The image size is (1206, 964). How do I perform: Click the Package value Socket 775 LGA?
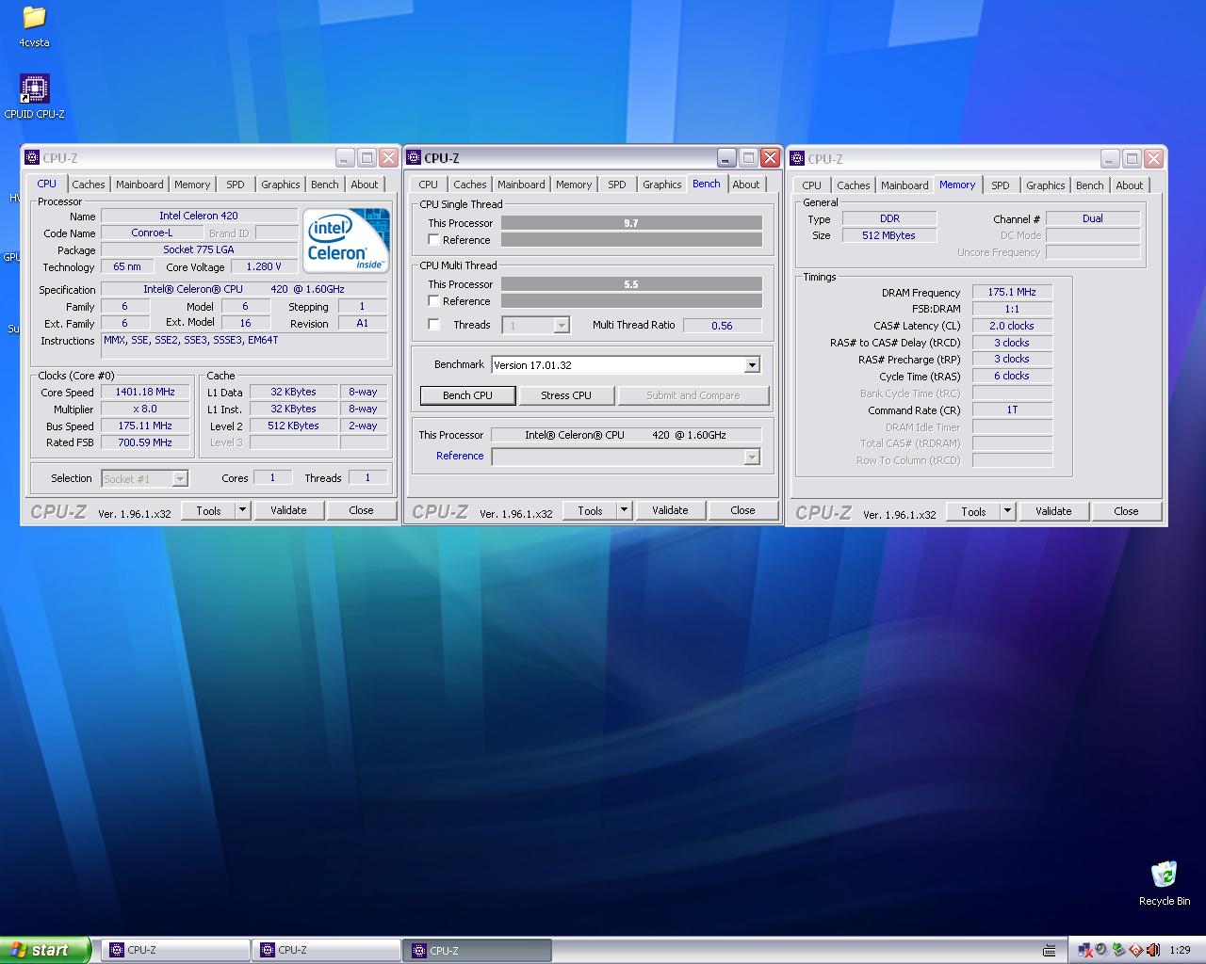coord(199,249)
